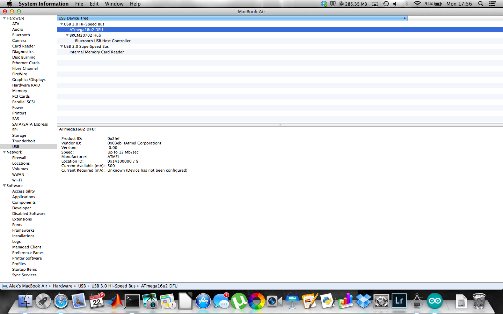Launch Keynote podium icon in Dock
503x314 pixels.
click(x=292, y=301)
